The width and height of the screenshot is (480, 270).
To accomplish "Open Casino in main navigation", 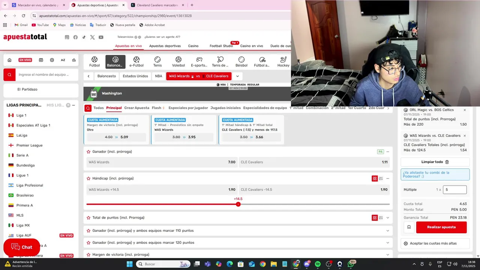I will point(193,46).
